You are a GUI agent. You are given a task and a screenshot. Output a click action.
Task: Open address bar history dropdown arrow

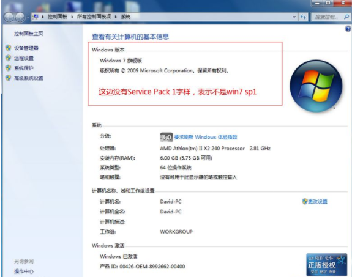pos(294,17)
